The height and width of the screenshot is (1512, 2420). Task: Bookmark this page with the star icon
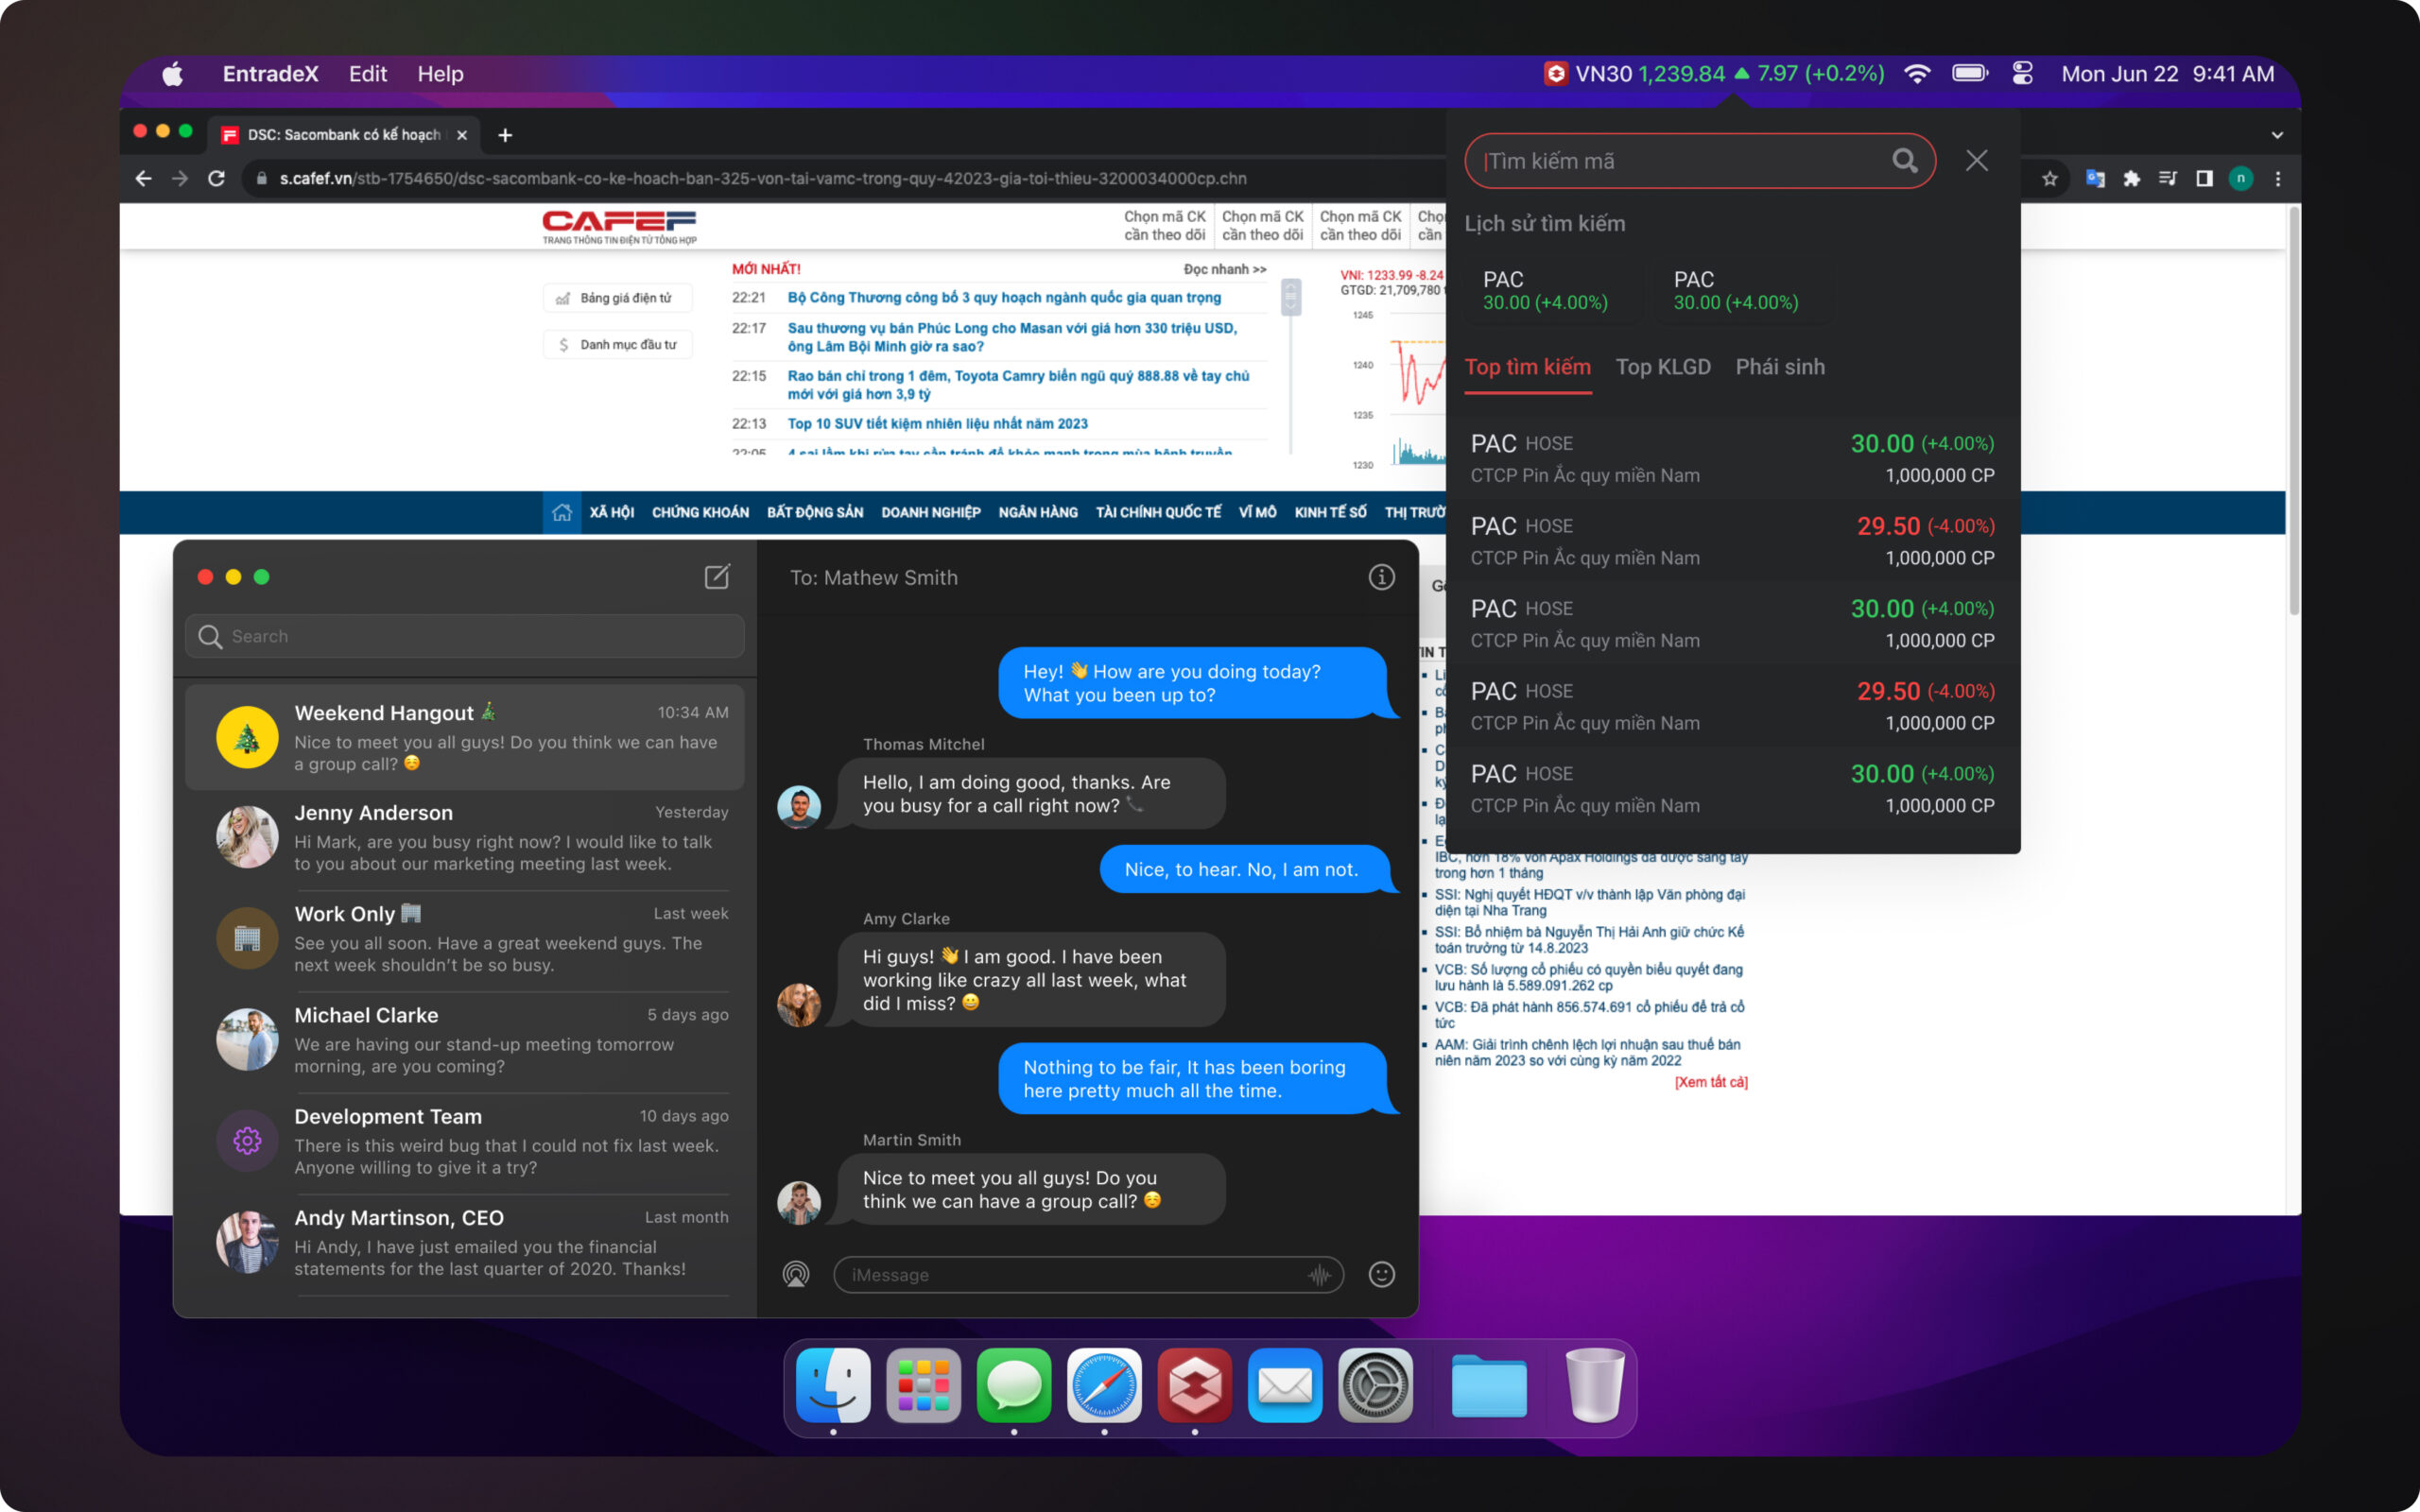pos(2049,179)
